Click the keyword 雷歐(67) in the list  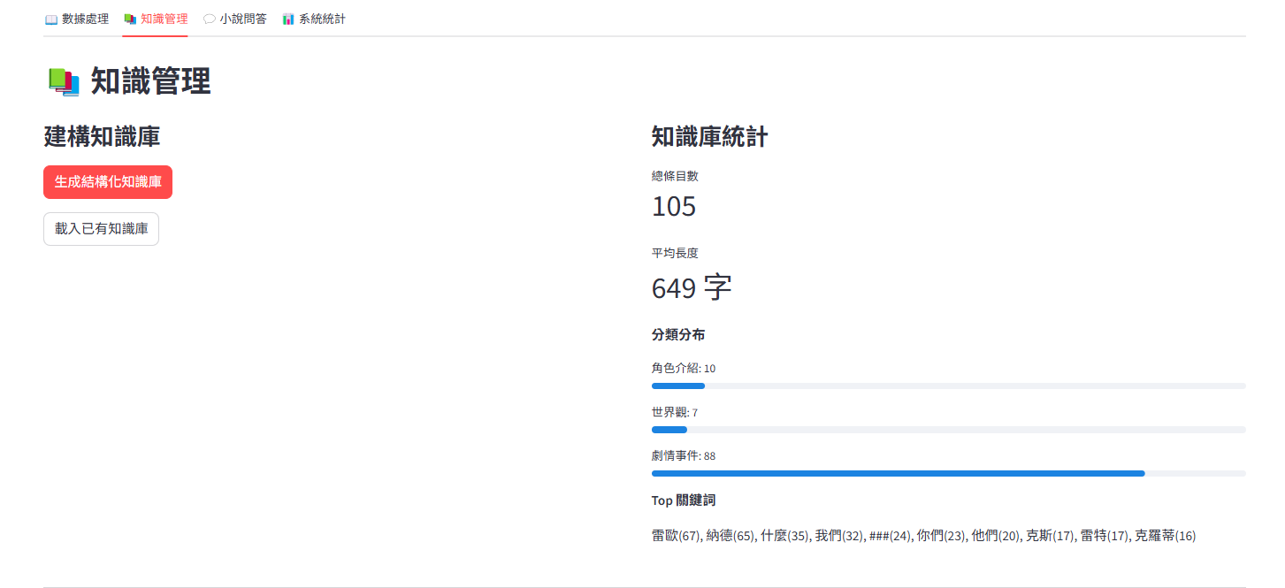[x=676, y=536]
